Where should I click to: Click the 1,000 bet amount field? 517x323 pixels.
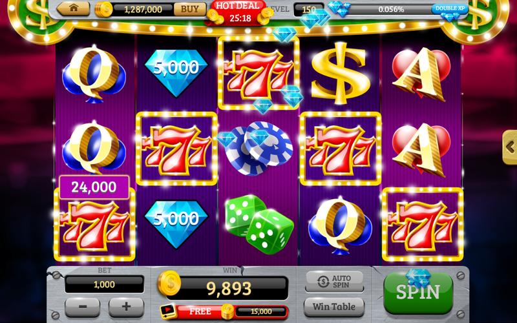[x=104, y=284]
